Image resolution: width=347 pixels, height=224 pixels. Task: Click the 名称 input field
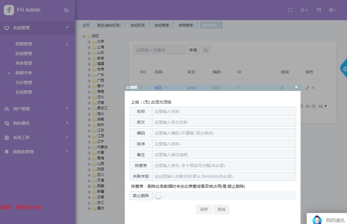224,111
